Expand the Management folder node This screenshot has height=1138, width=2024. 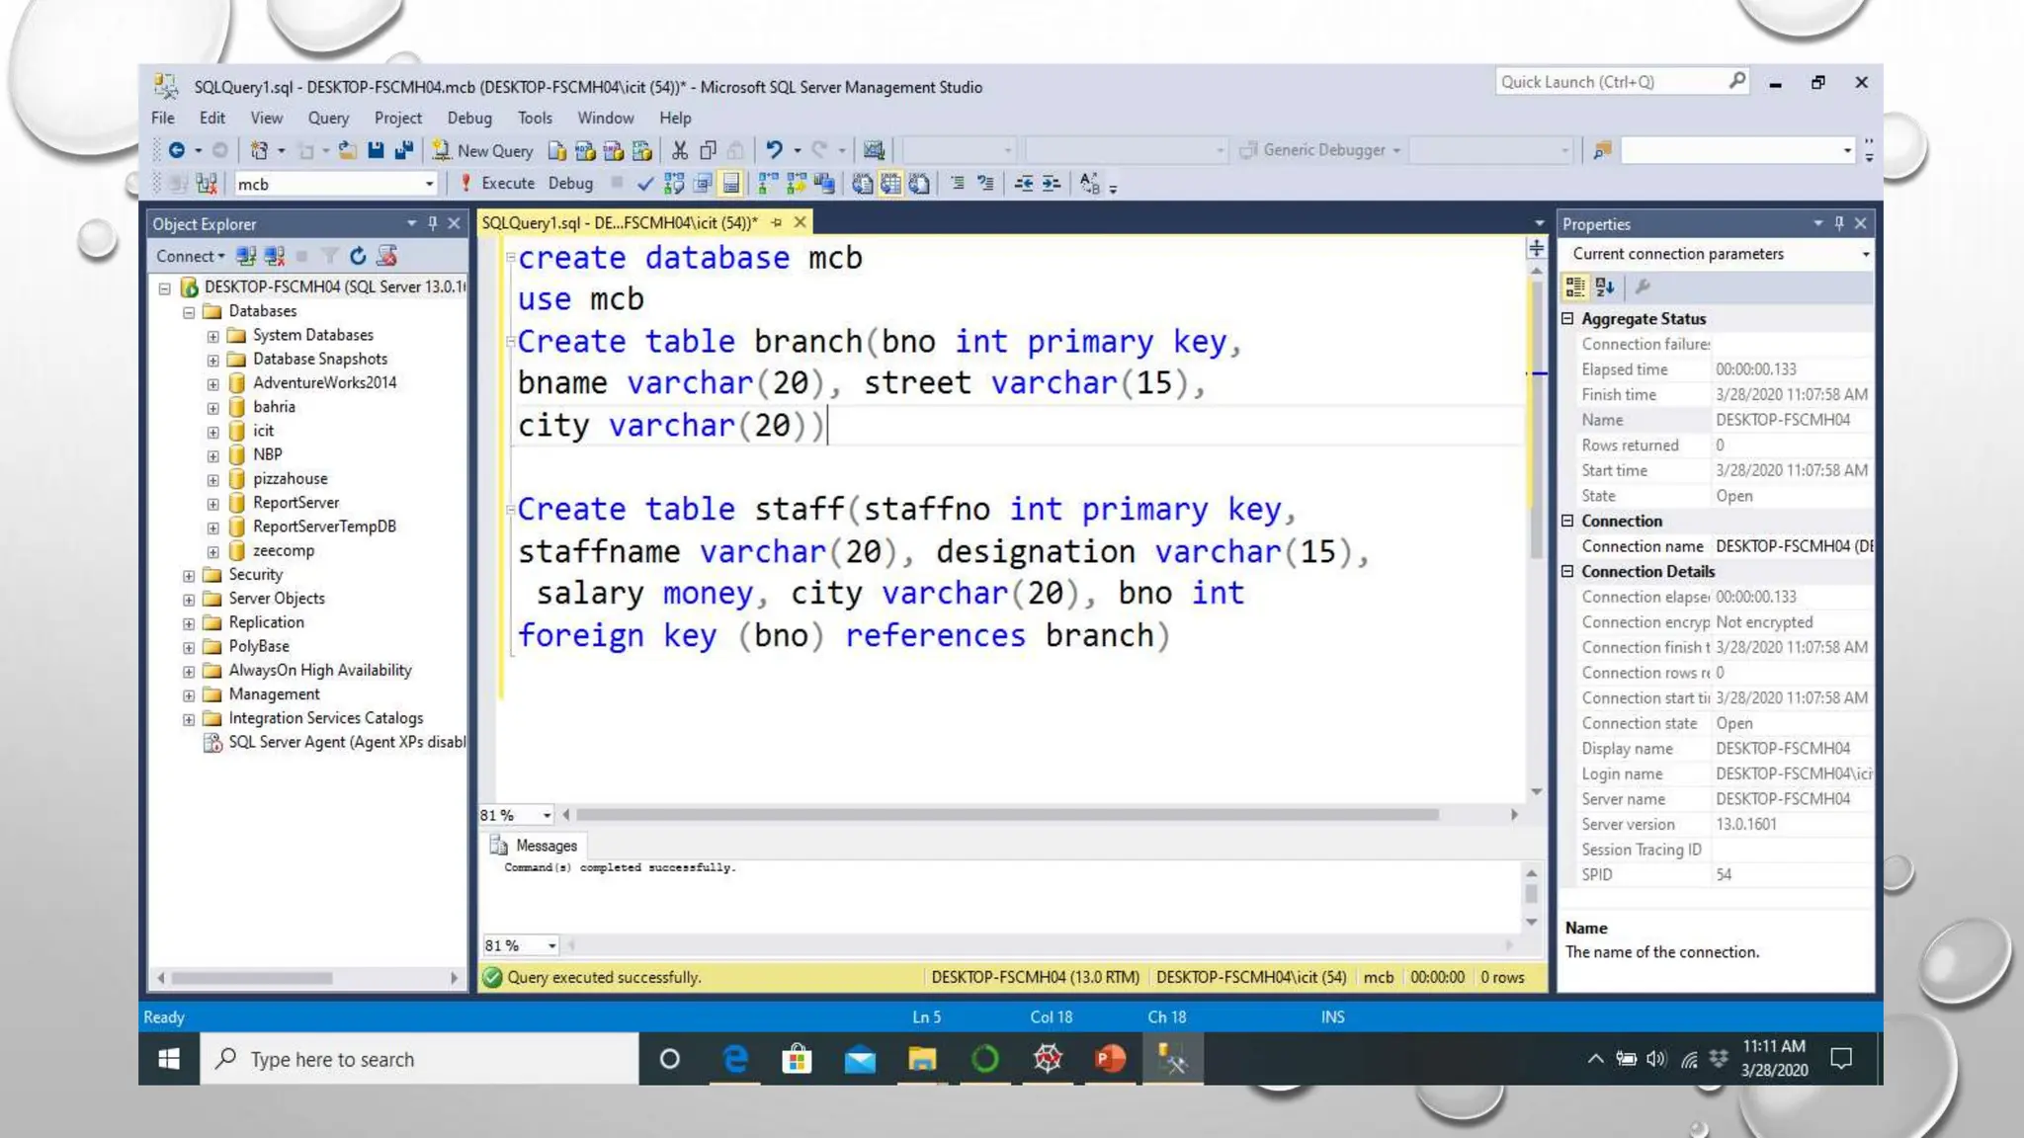[x=189, y=695]
